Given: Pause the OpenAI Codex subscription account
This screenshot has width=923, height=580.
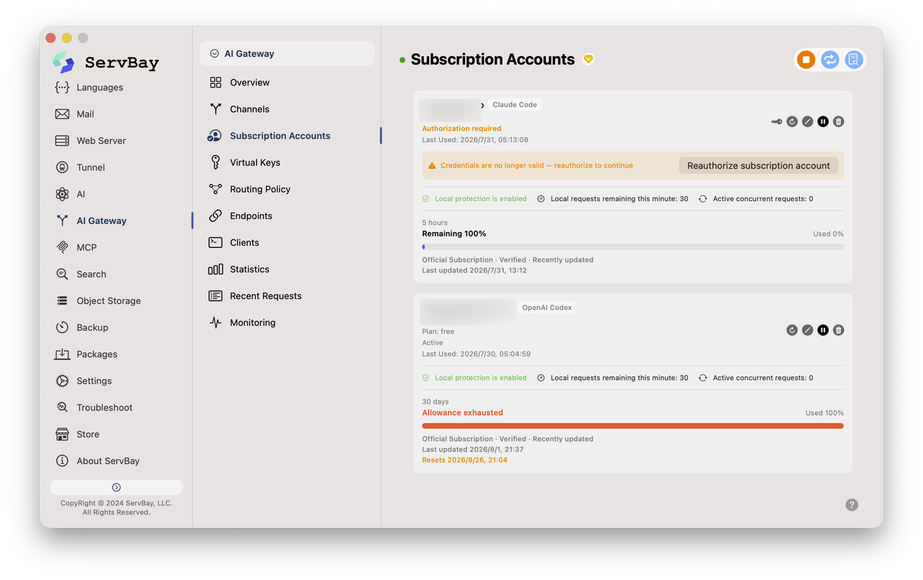Looking at the screenshot, I should (823, 330).
